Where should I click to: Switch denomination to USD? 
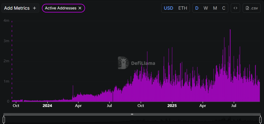click(x=169, y=8)
